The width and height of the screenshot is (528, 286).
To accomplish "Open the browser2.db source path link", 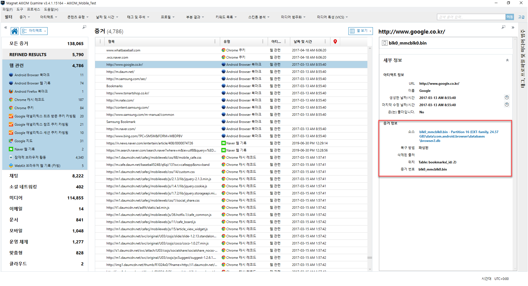I will coord(459,136).
